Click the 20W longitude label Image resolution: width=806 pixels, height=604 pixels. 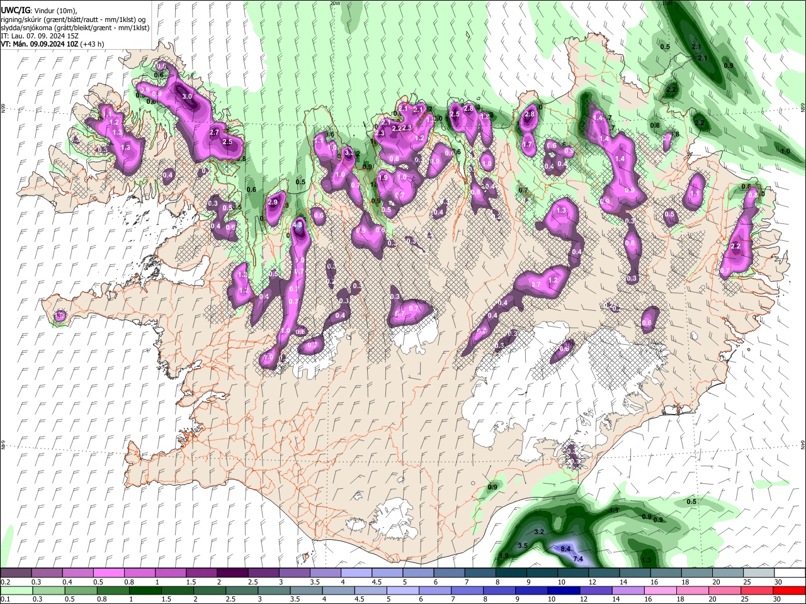(334, 3)
